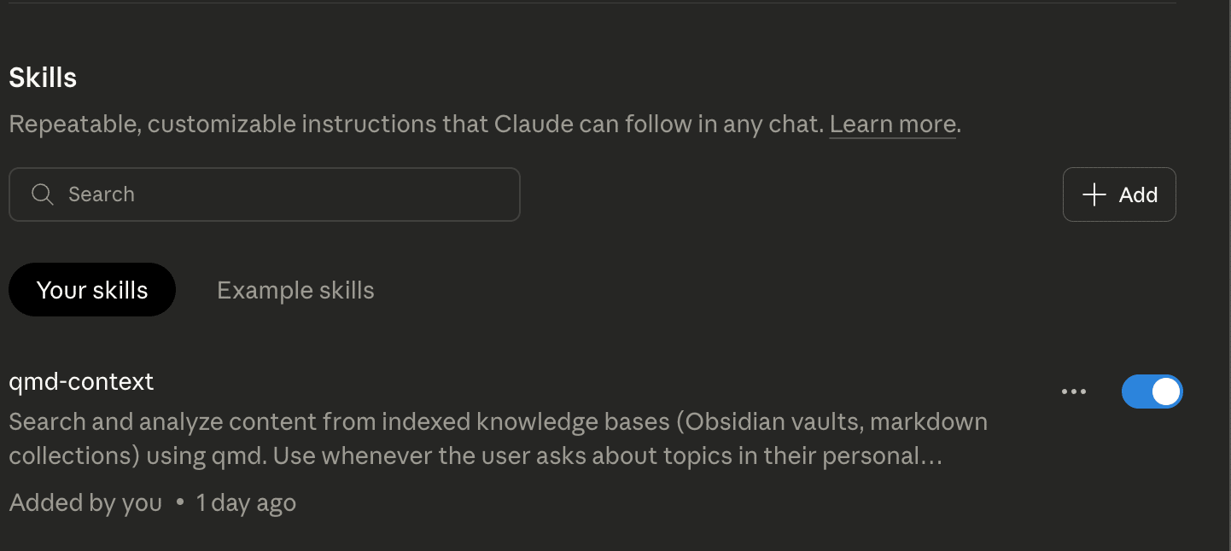This screenshot has height=551, width=1231.
Task: Switch to the Your skills tab
Action: [x=92, y=290]
